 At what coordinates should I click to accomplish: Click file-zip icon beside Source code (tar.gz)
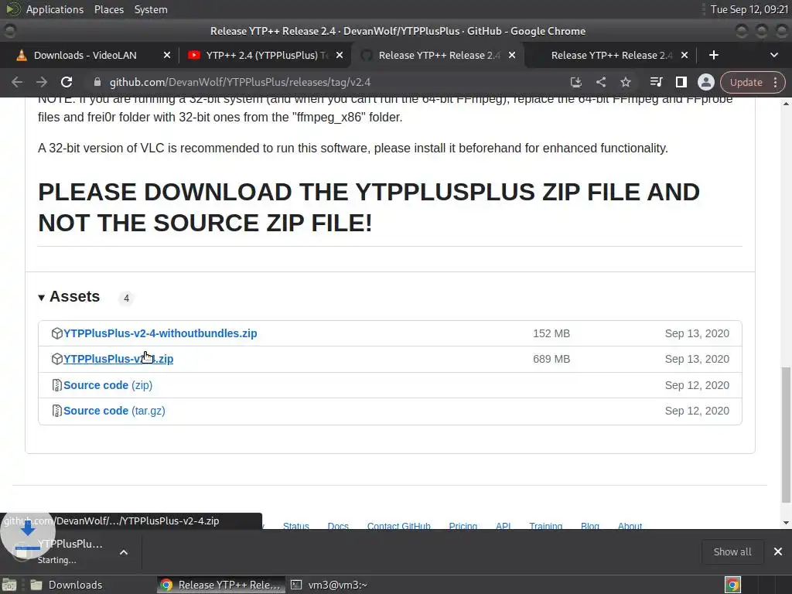pyautogui.click(x=57, y=411)
